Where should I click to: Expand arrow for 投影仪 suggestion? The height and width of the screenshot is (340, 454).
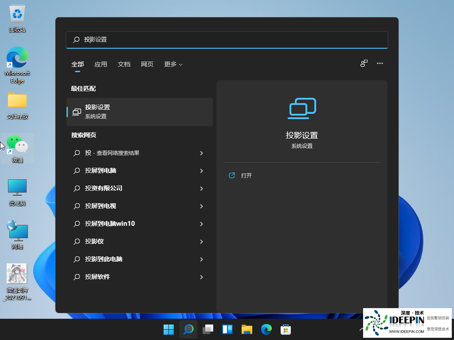(x=202, y=241)
